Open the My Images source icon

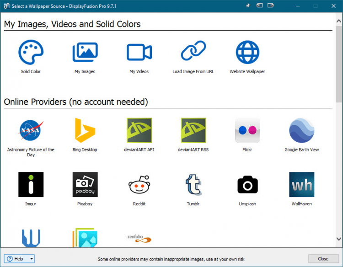point(85,52)
